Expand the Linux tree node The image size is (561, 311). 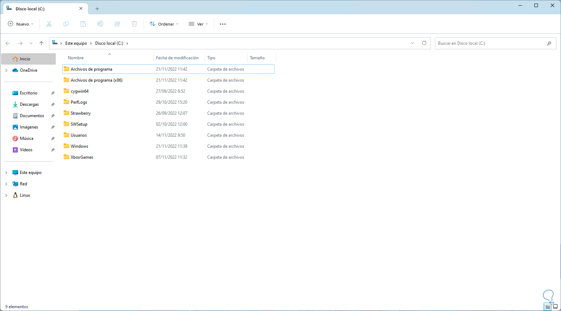coord(6,195)
